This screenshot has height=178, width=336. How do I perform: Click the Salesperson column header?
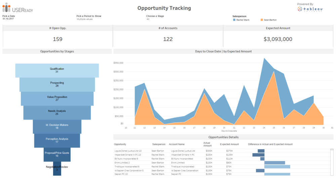point(159,144)
